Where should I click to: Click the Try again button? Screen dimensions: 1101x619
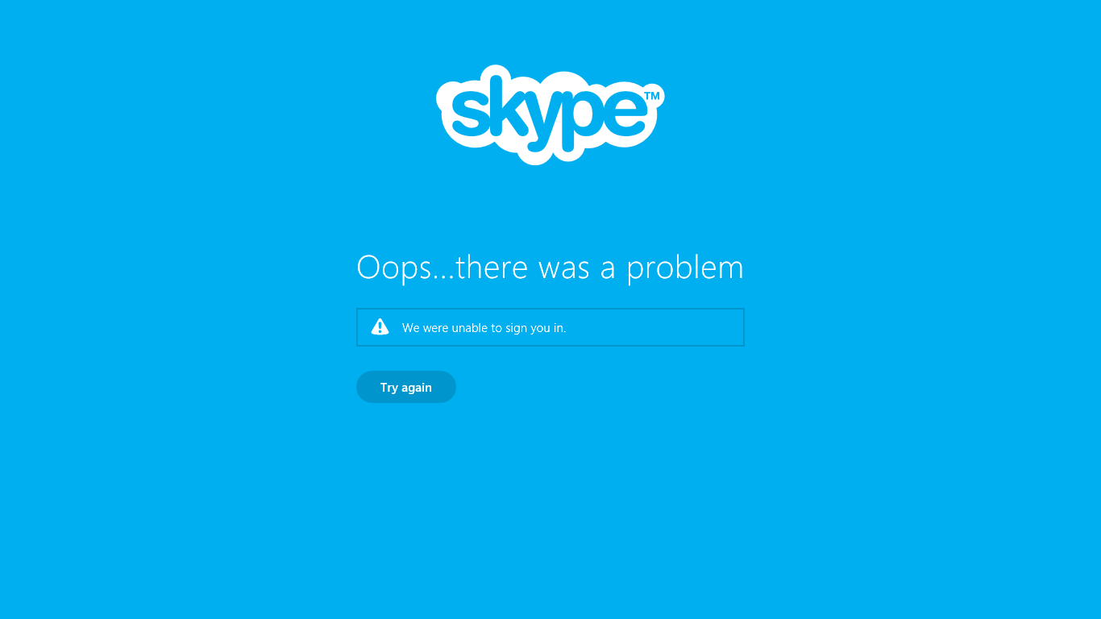tap(406, 387)
